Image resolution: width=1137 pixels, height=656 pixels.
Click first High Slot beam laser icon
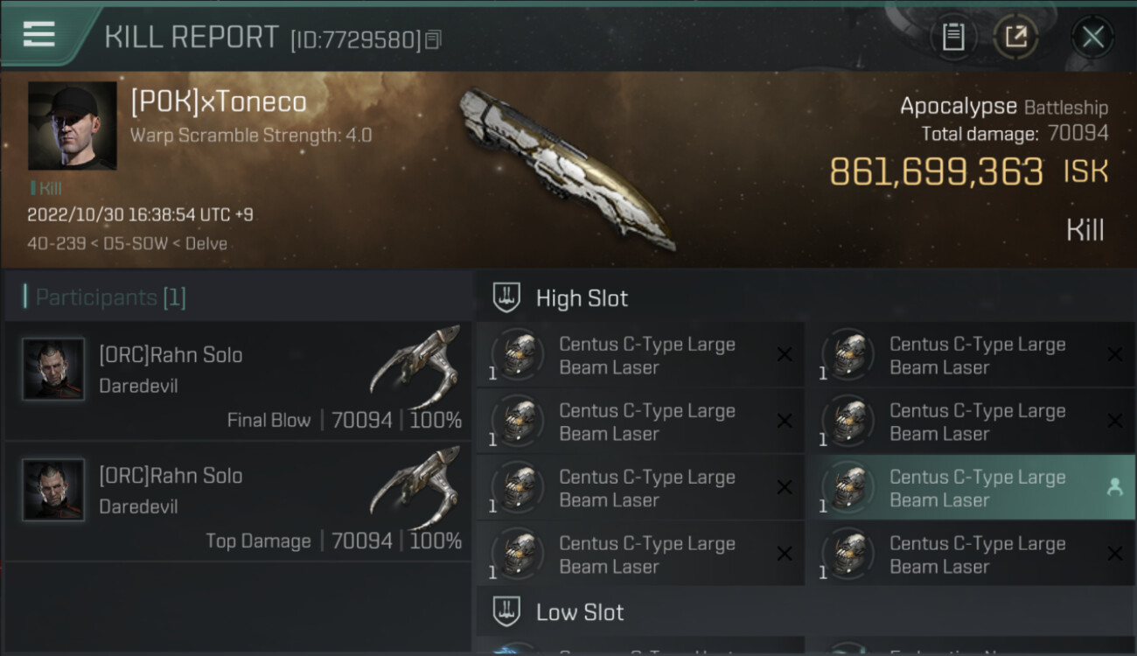coord(518,355)
